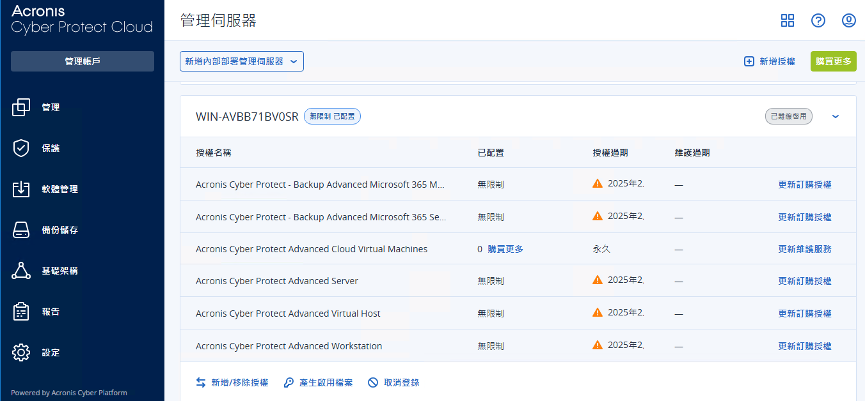
Task: Click the 授權名稱 column header
Action: (x=214, y=153)
